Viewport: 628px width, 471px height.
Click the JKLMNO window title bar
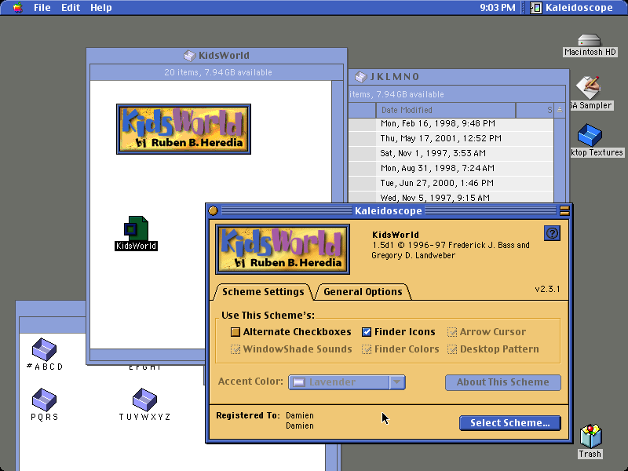[x=458, y=77]
